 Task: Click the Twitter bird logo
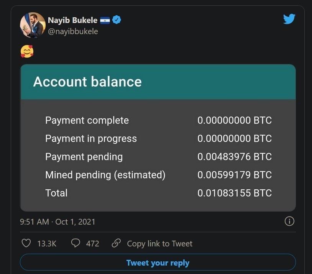tap(289, 19)
